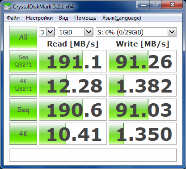Open the Вид menu
The height and width of the screenshot is (169, 186).
[63, 18]
